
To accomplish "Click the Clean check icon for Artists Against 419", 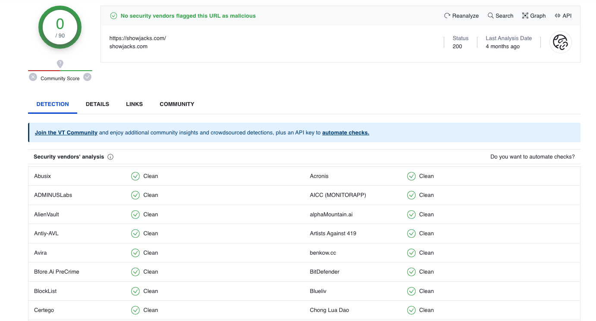I will (x=411, y=234).
